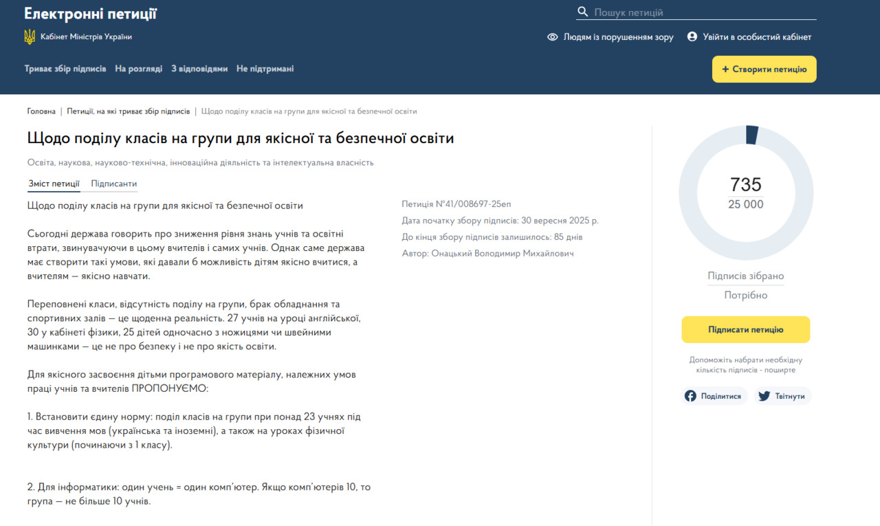Open 'Не підтримані' petitions section

(x=265, y=69)
